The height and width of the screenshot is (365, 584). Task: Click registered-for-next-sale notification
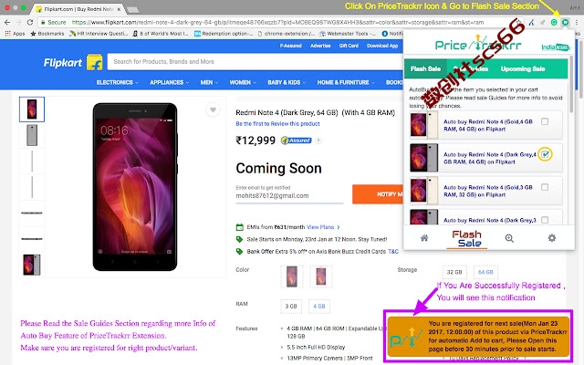[478, 337]
